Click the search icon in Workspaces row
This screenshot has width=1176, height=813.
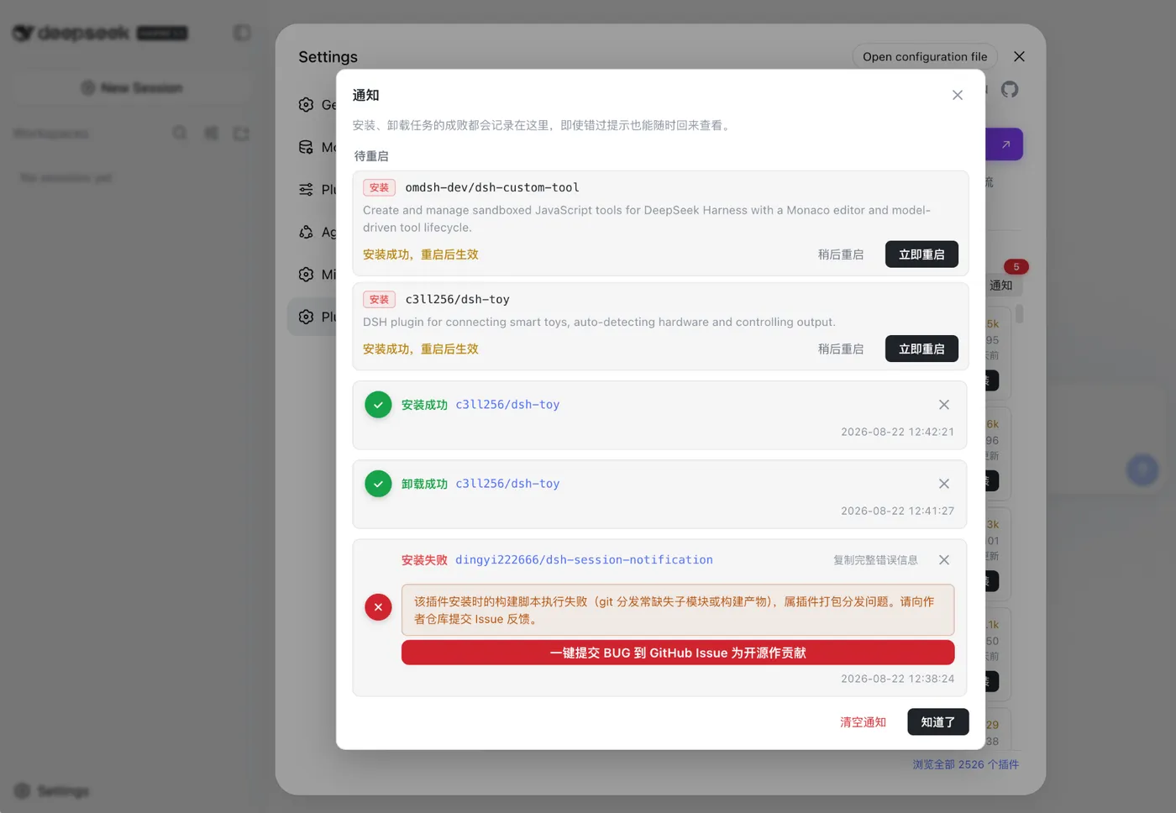pyautogui.click(x=180, y=134)
